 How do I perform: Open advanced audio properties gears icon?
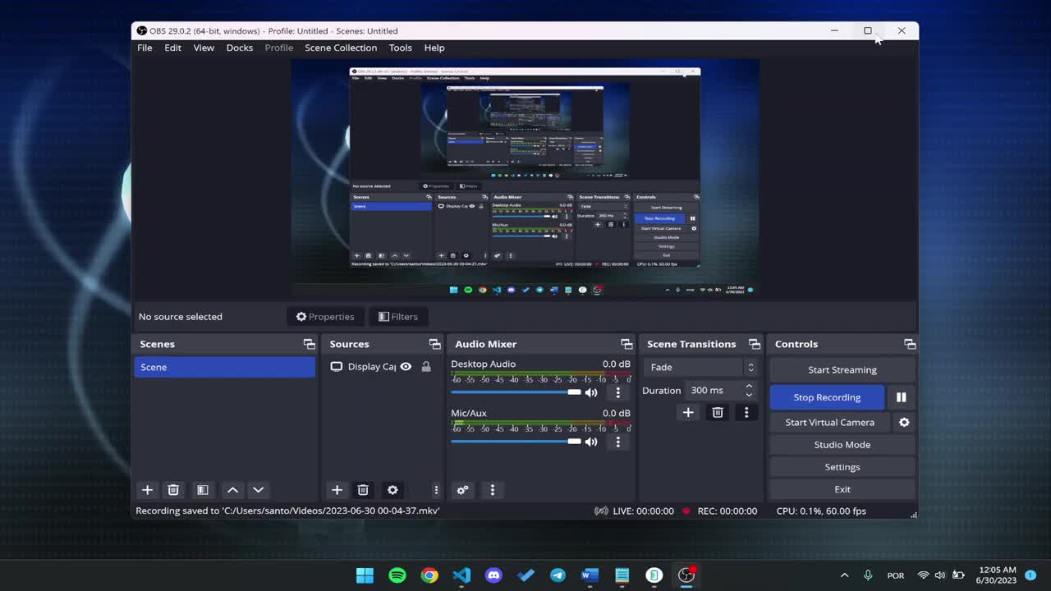462,490
